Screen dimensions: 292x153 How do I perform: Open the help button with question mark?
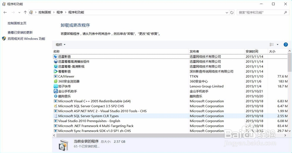coord(286,45)
